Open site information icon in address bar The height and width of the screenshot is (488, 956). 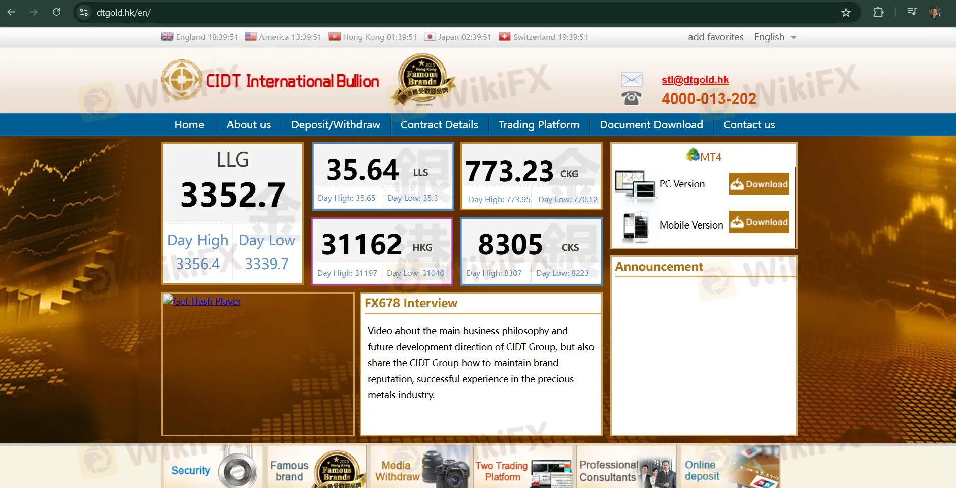84,13
